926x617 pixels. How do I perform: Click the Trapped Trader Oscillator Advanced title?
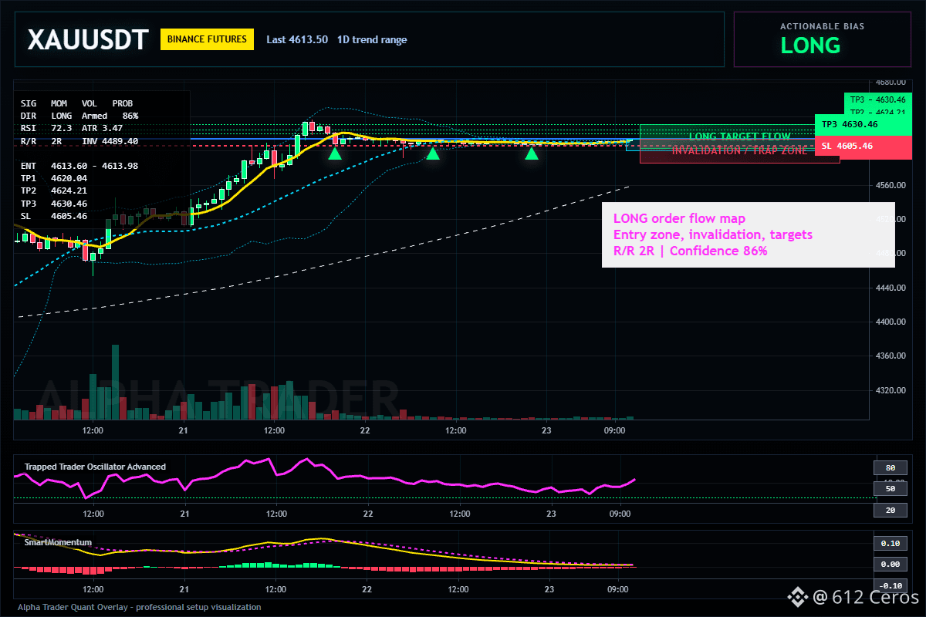(95, 467)
